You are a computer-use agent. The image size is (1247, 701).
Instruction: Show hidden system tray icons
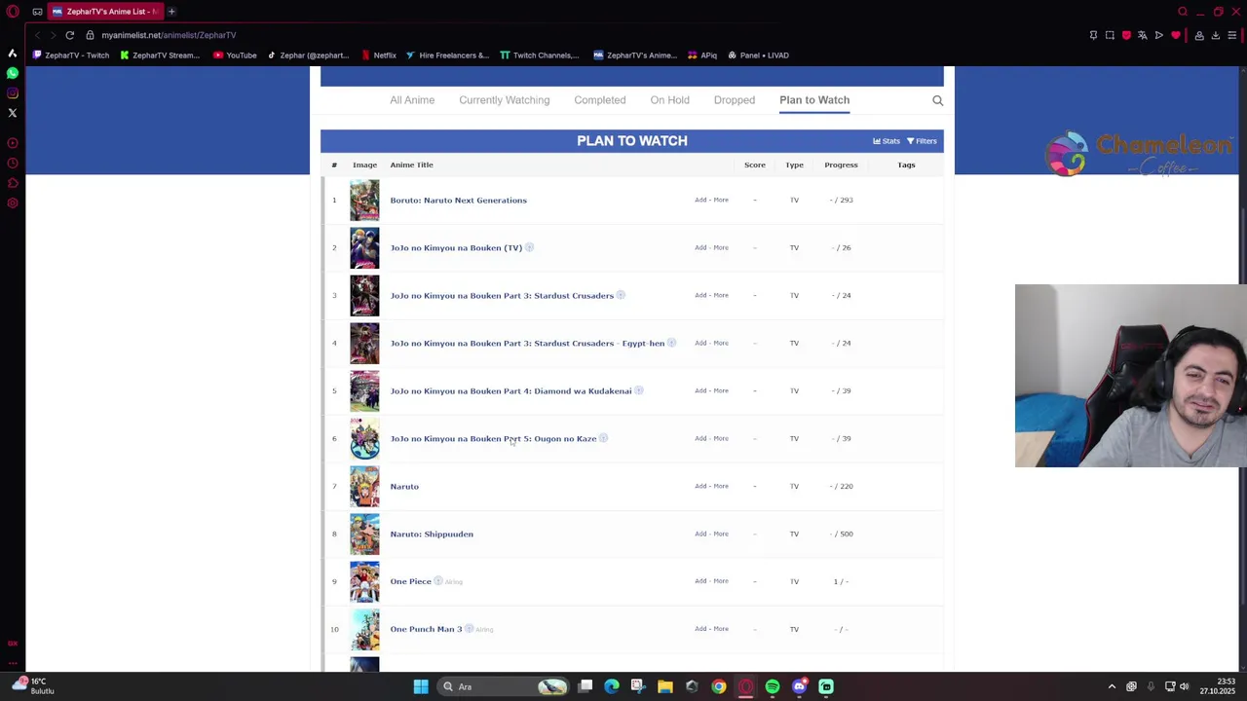1112,686
